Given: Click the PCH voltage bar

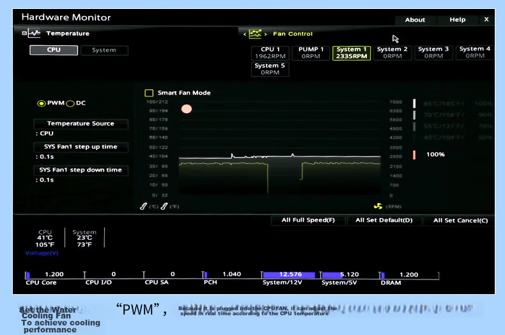Looking at the screenshot, I should click(x=231, y=274).
